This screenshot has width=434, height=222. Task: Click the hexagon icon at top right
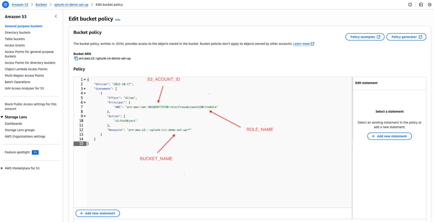click(430, 4)
